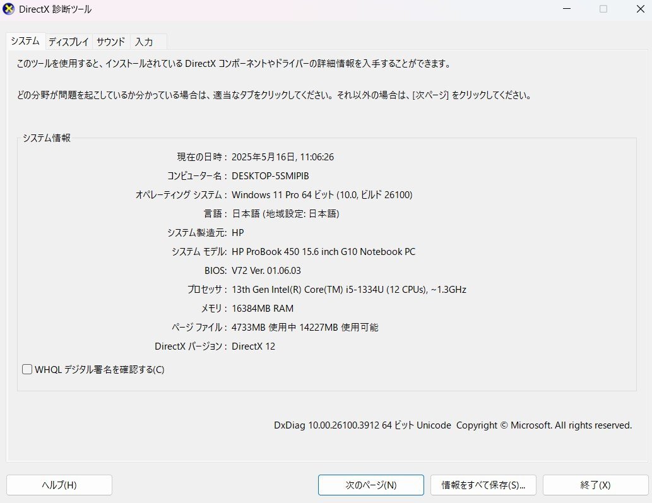Click the DirectX 診断ツール window title
652x503 pixels.
tap(56, 9)
